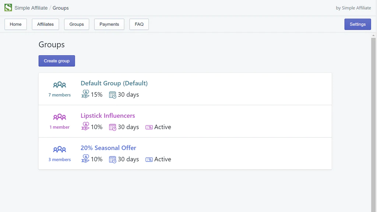Screen dimensions: 377x212
Task: Click the Default Group calendar days icon
Action: [113, 95]
